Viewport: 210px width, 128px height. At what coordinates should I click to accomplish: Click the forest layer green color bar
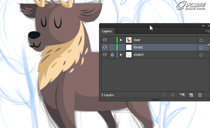(117, 47)
